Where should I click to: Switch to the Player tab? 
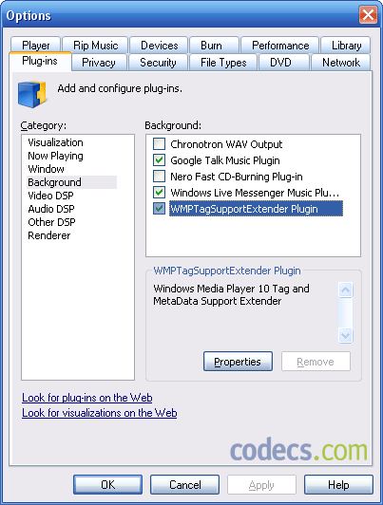[35, 46]
